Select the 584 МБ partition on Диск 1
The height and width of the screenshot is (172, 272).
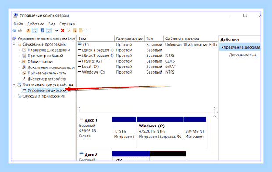click(195, 132)
